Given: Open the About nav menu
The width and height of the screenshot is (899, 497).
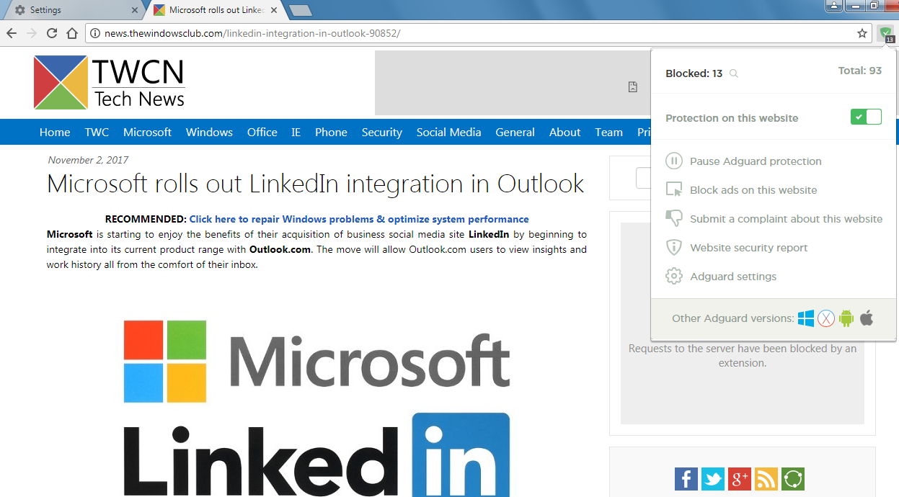Looking at the screenshot, I should pyautogui.click(x=564, y=132).
